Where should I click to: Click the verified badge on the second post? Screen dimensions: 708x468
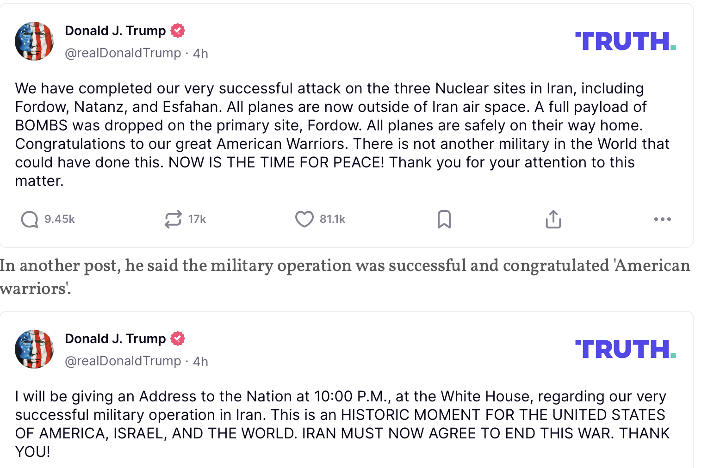point(178,339)
